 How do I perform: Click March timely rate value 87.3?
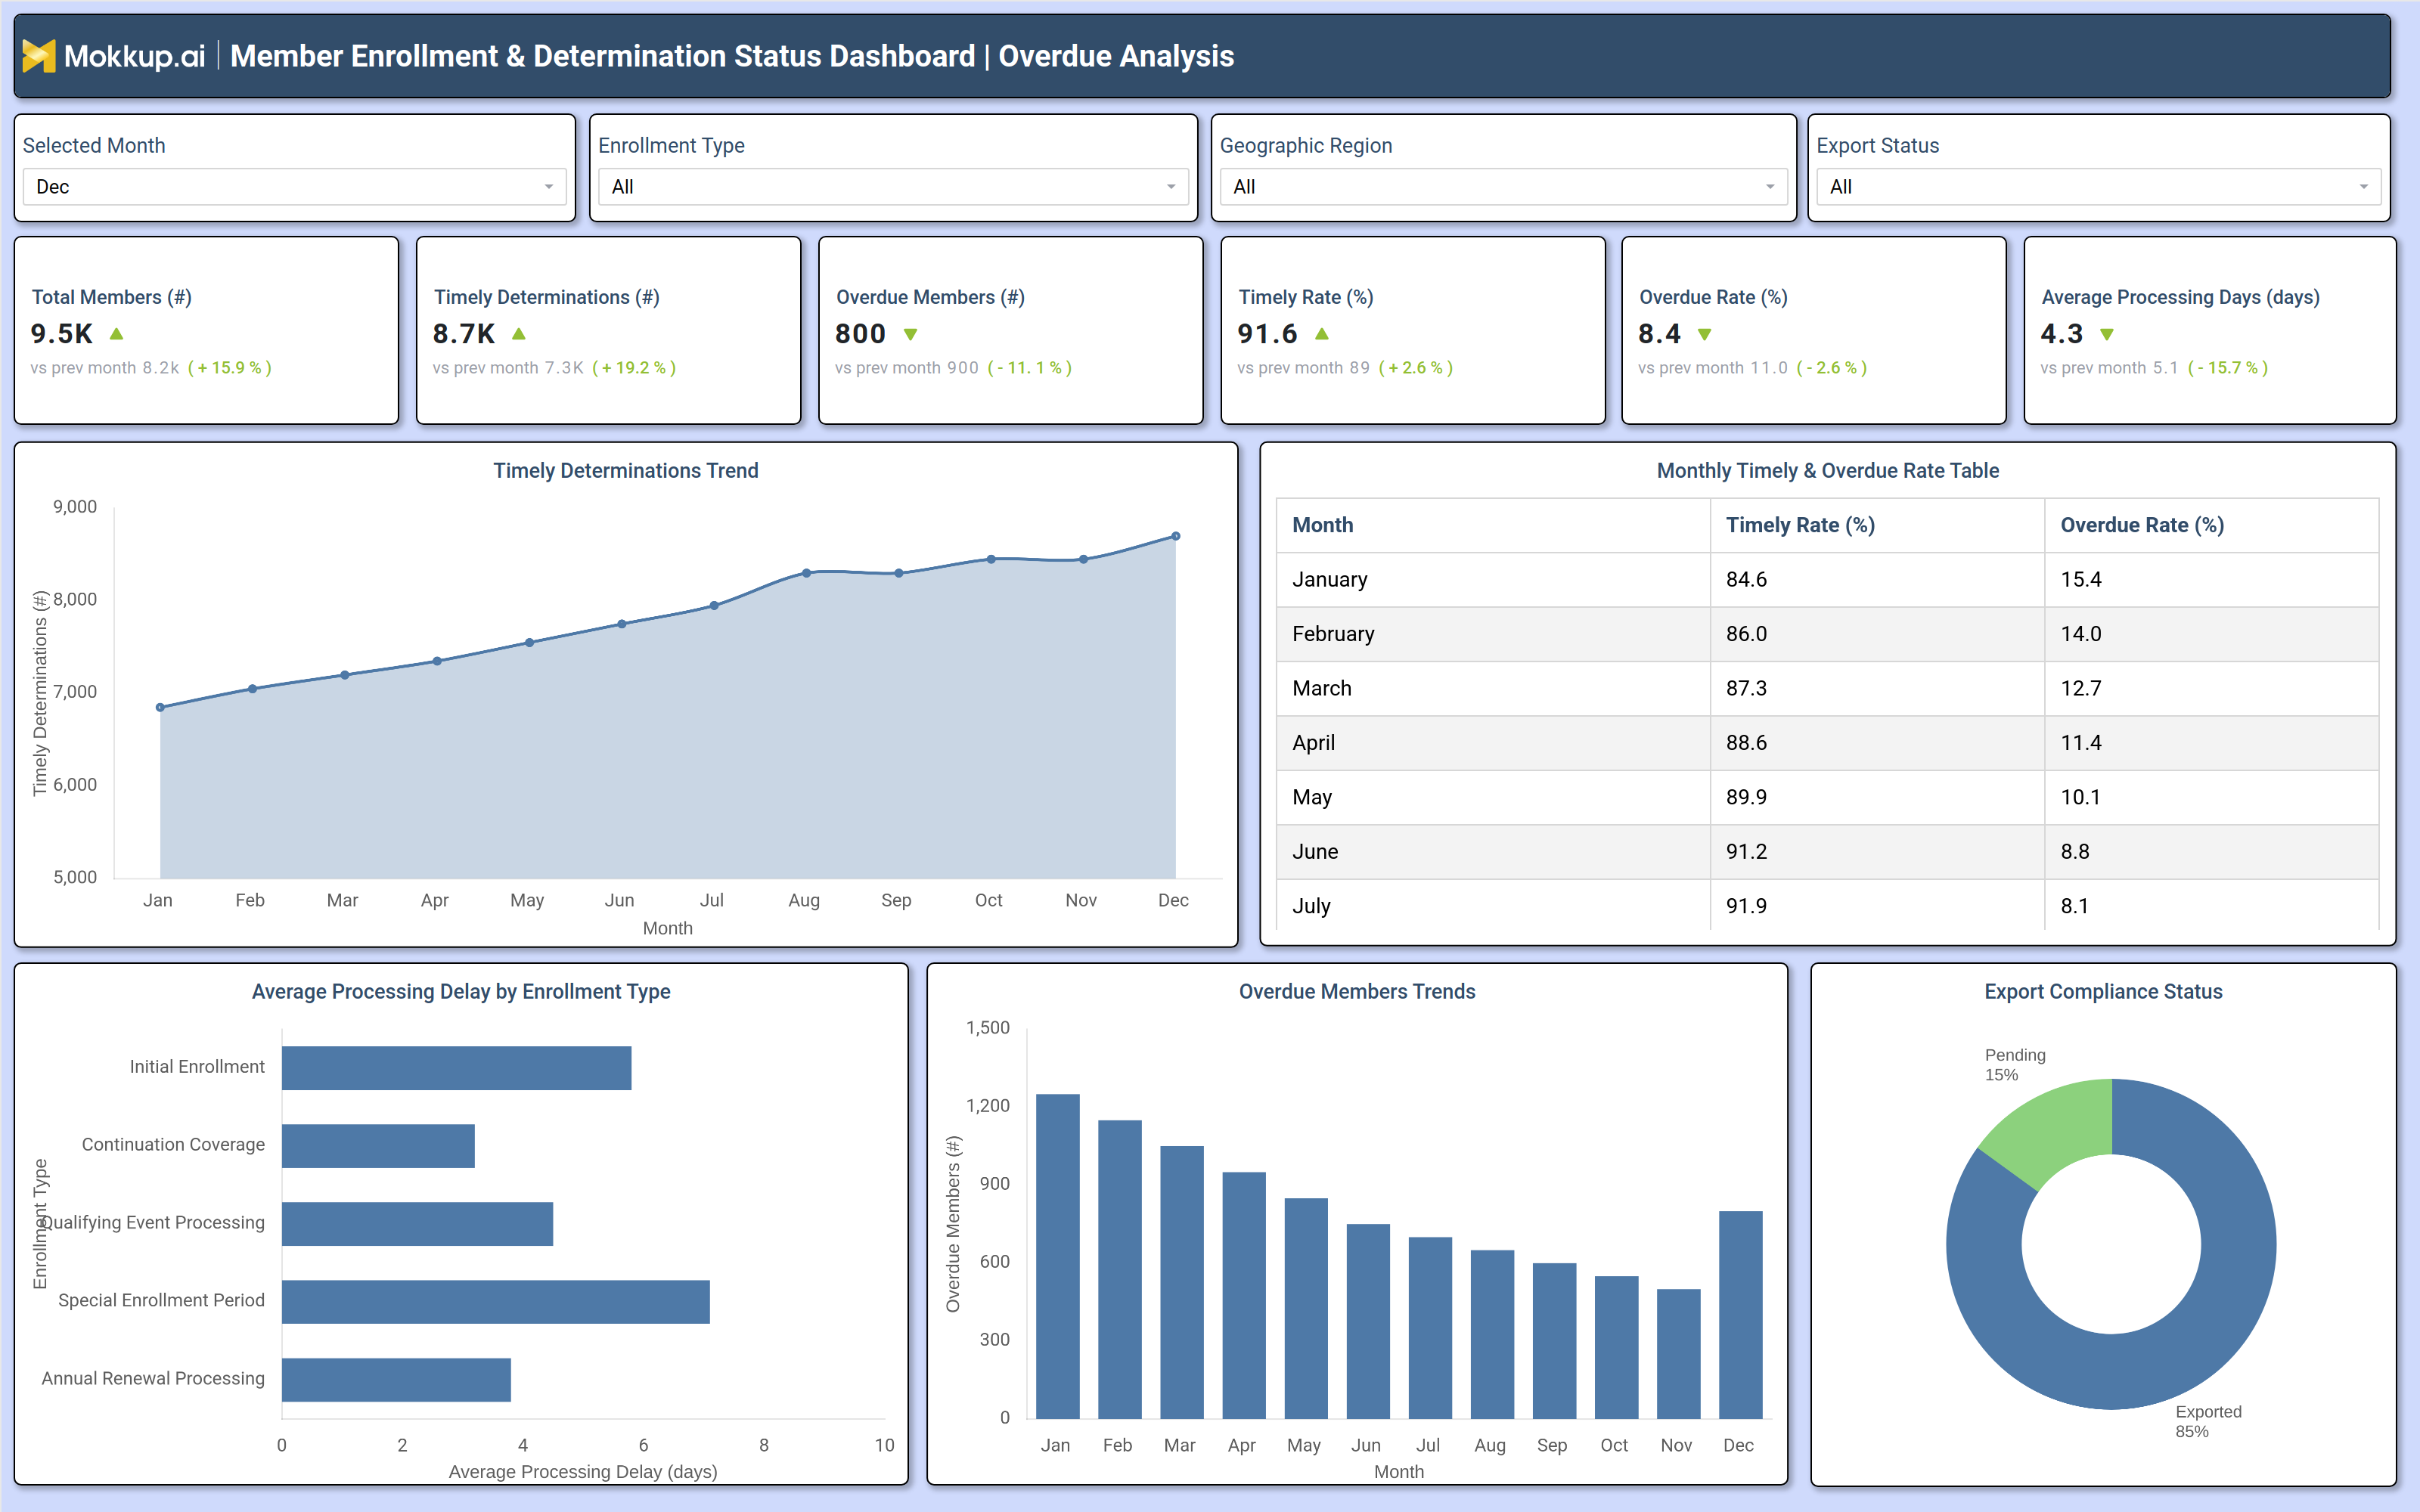[x=1746, y=688]
